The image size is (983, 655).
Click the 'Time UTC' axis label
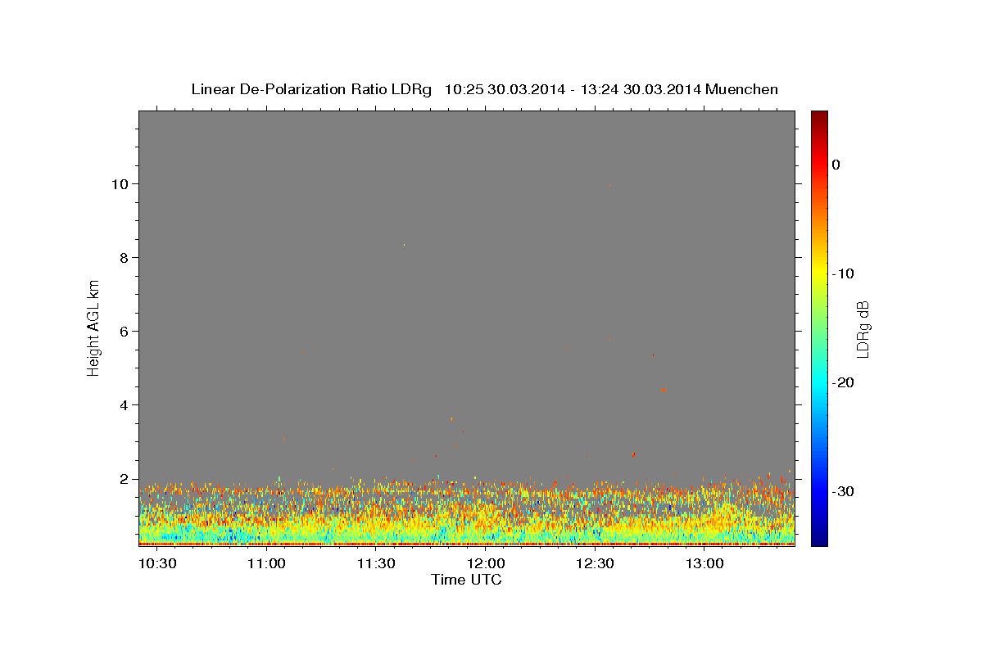466,580
